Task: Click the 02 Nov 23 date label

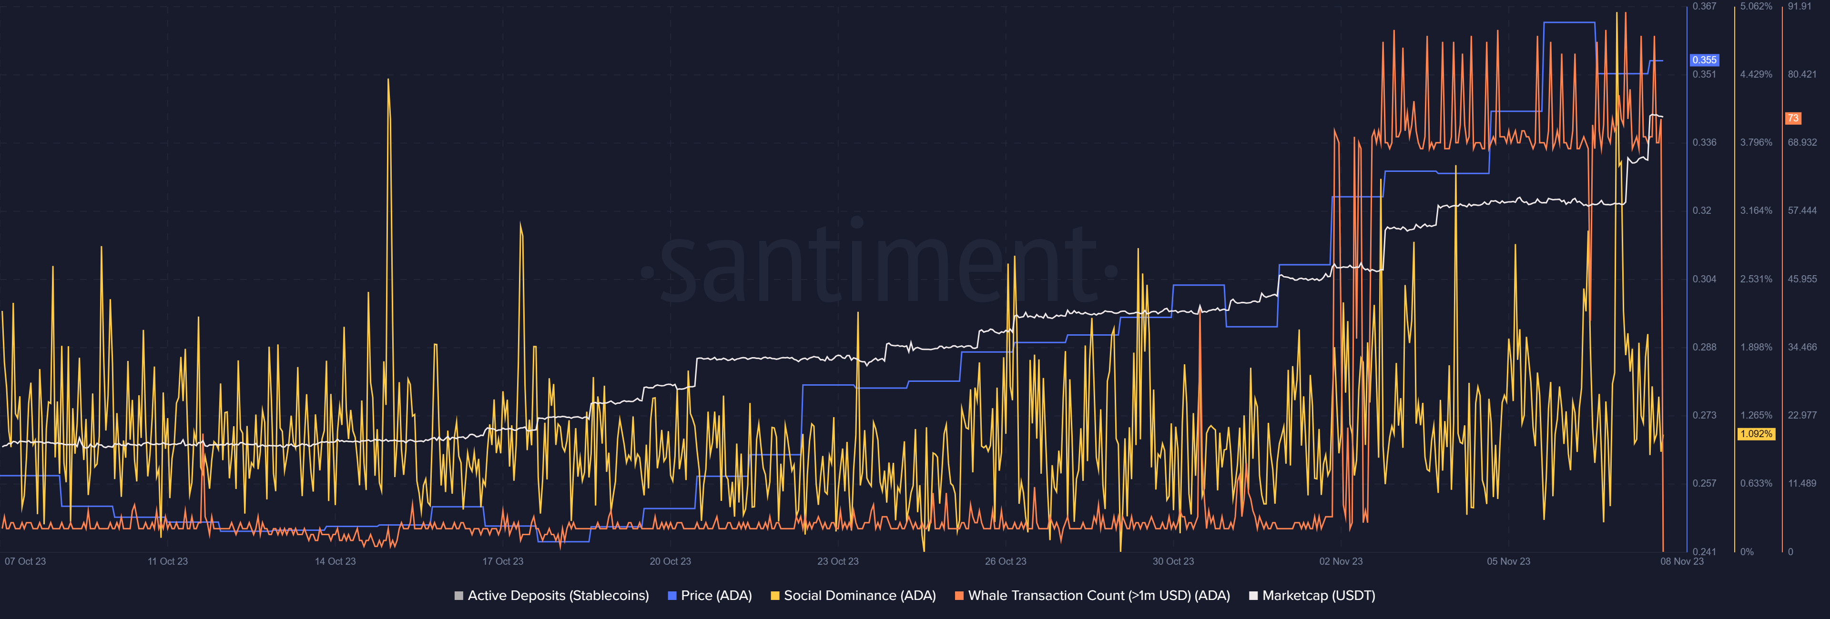Action: point(1341,561)
